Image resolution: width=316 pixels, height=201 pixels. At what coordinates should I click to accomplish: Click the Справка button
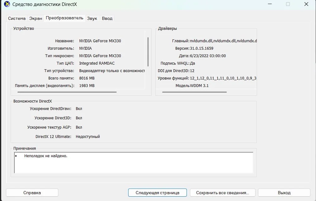pos(32,193)
